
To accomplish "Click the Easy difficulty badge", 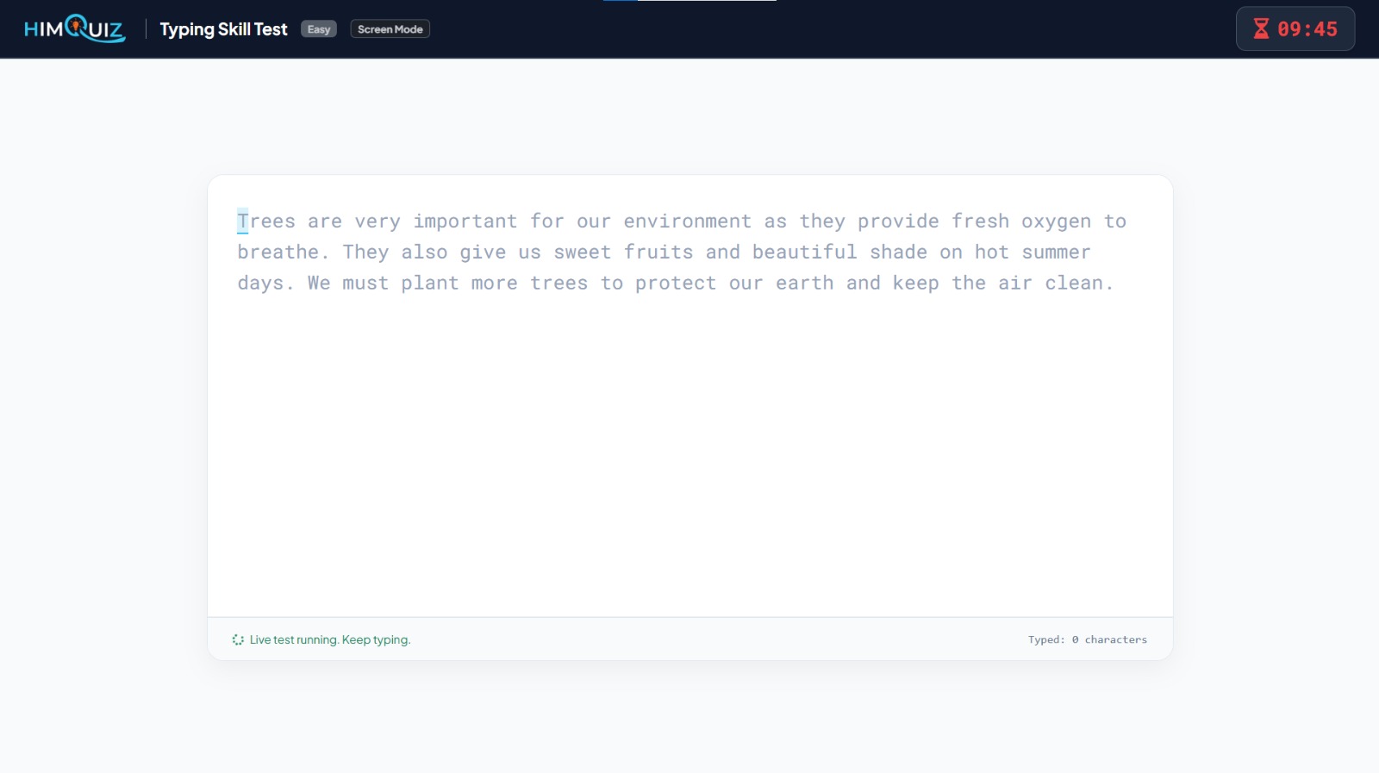I will (319, 29).
